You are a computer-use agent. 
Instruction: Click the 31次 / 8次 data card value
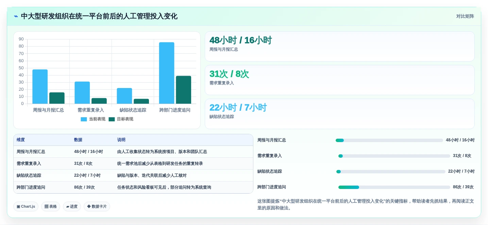pyautogui.click(x=229, y=74)
